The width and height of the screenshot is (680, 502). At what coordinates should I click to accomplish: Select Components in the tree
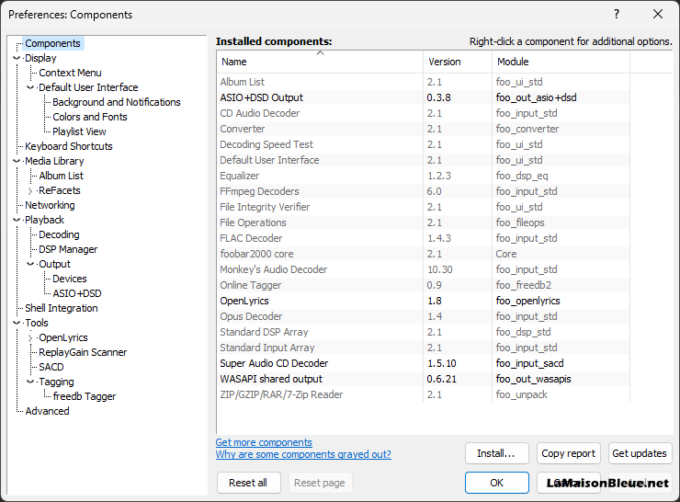pos(52,43)
